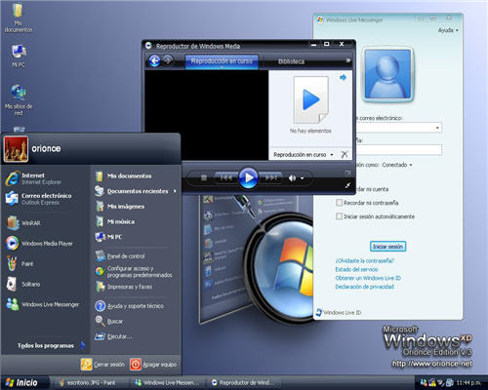Click the blue arrow in playlist pane
Screen dimensions: 488x390
point(343,78)
